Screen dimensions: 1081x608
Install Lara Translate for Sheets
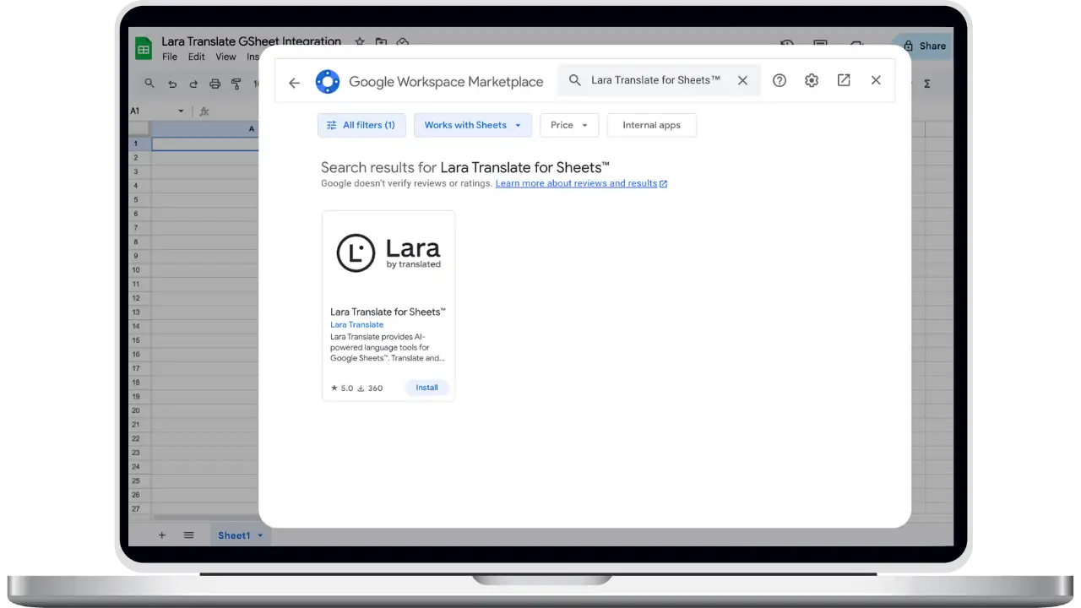(x=426, y=388)
